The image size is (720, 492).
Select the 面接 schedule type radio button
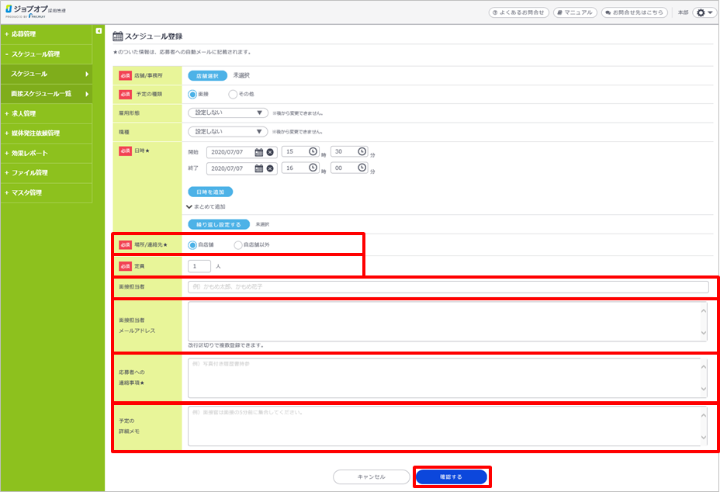pyautogui.click(x=192, y=95)
